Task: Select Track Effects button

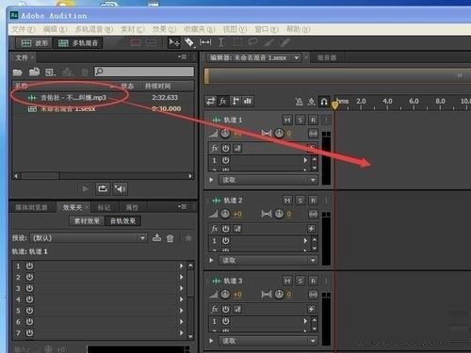Action: coord(122,221)
